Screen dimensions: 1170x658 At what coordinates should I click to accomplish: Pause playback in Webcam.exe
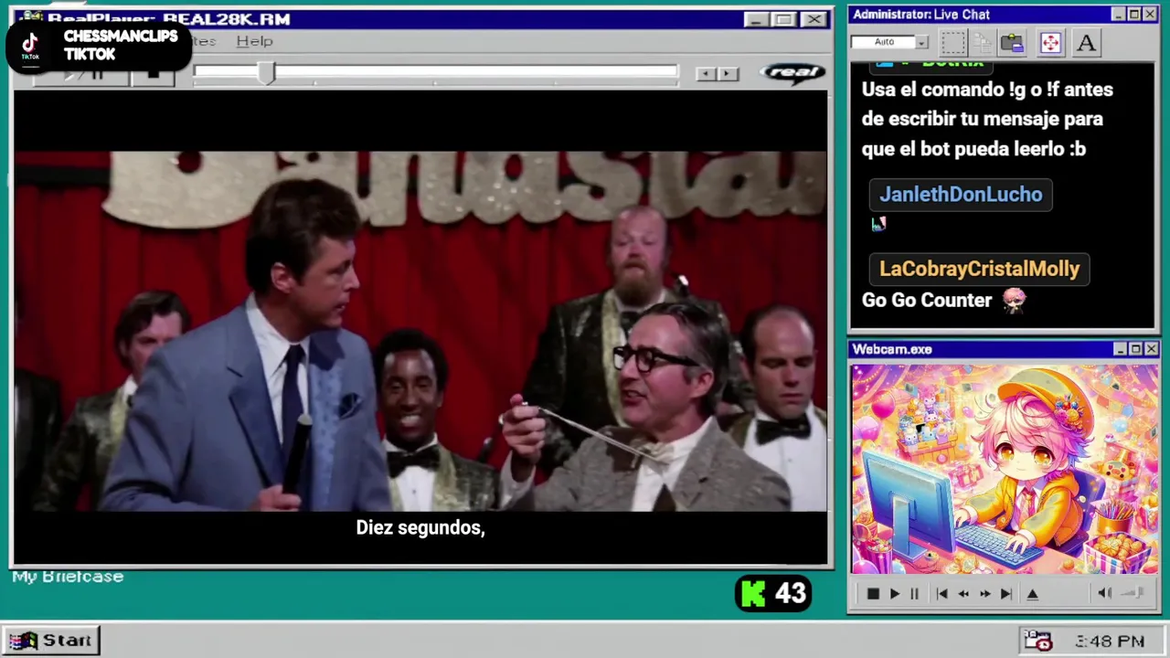tap(914, 594)
